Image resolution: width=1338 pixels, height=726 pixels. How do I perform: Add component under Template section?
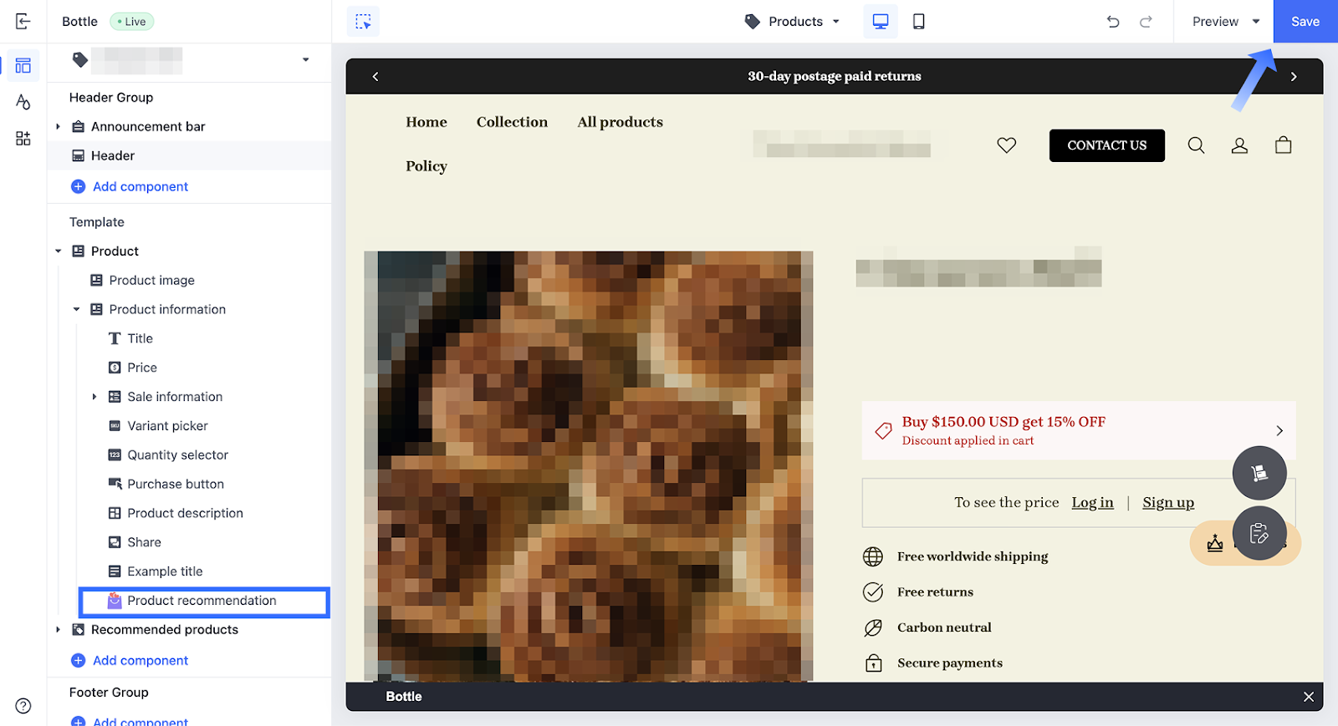pyautogui.click(x=130, y=661)
